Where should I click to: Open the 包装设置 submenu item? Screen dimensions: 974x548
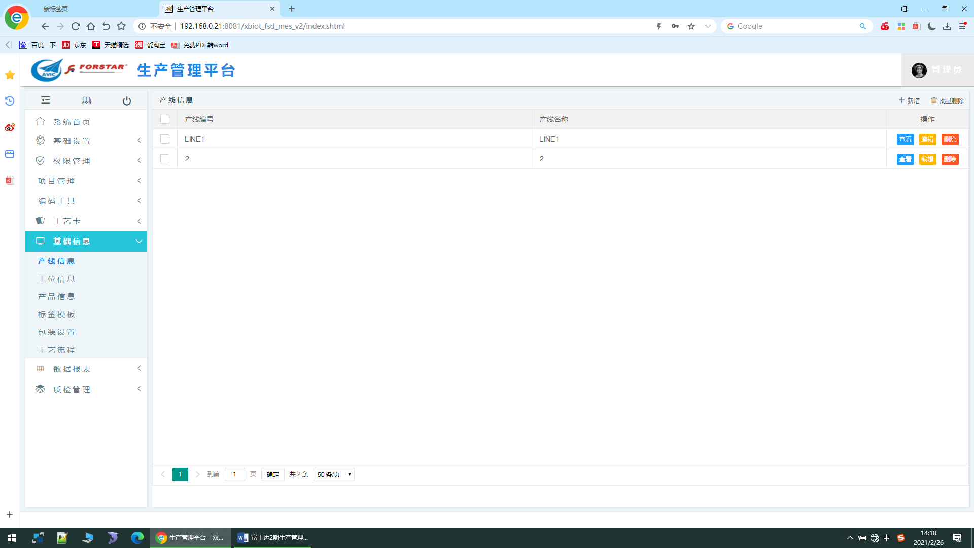56,332
